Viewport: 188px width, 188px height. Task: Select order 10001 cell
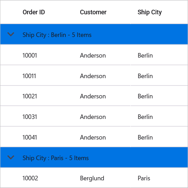pos(30,55)
